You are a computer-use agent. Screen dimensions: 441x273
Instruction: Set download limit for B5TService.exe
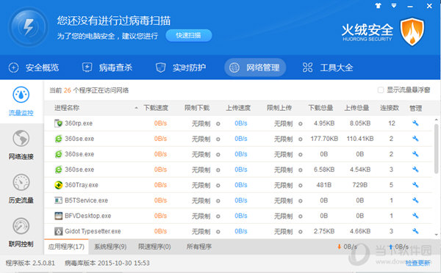pyautogui.click(x=218, y=201)
